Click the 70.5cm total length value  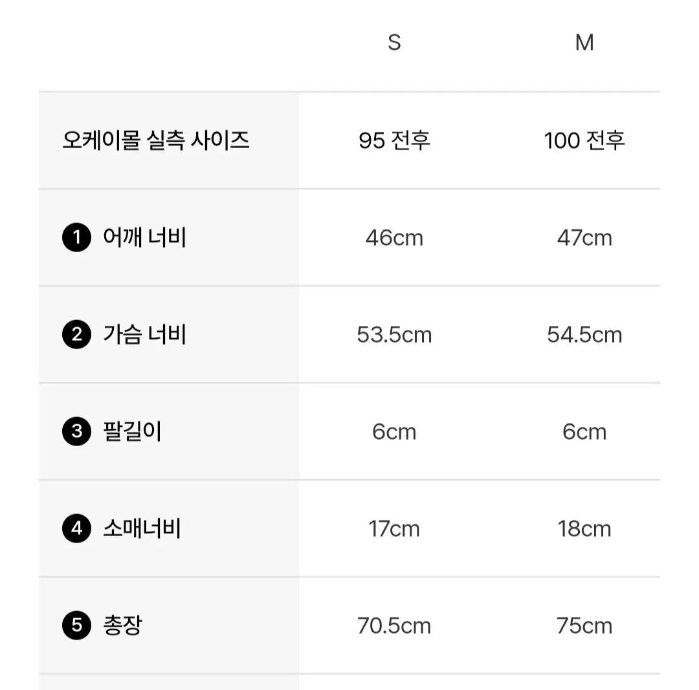394,626
